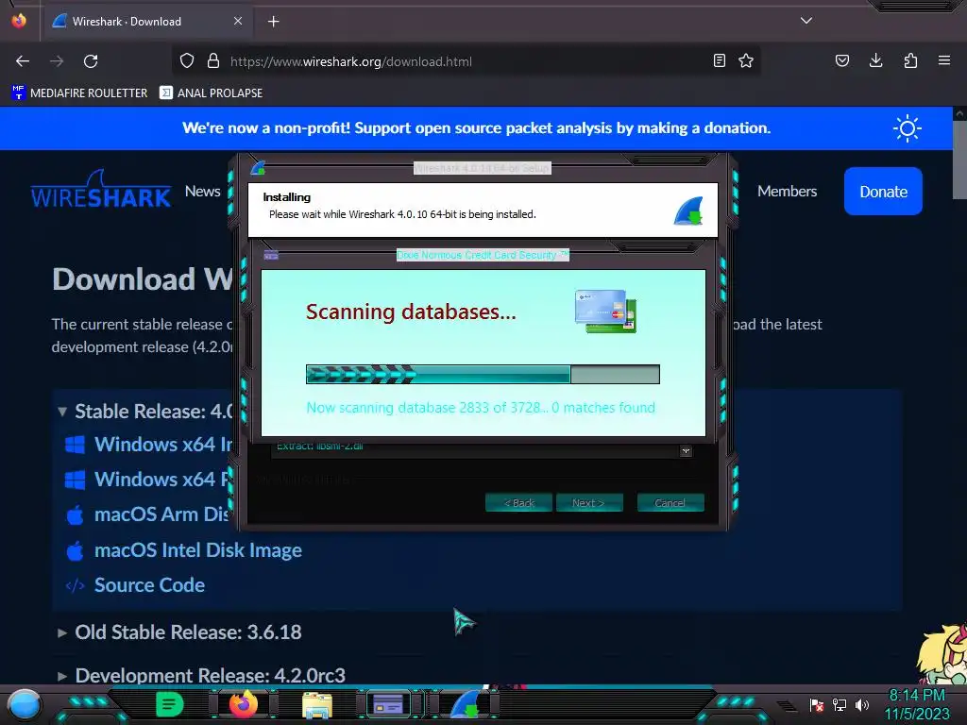967x725 pixels.
Task: Click the installer Back button
Action: click(518, 502)
